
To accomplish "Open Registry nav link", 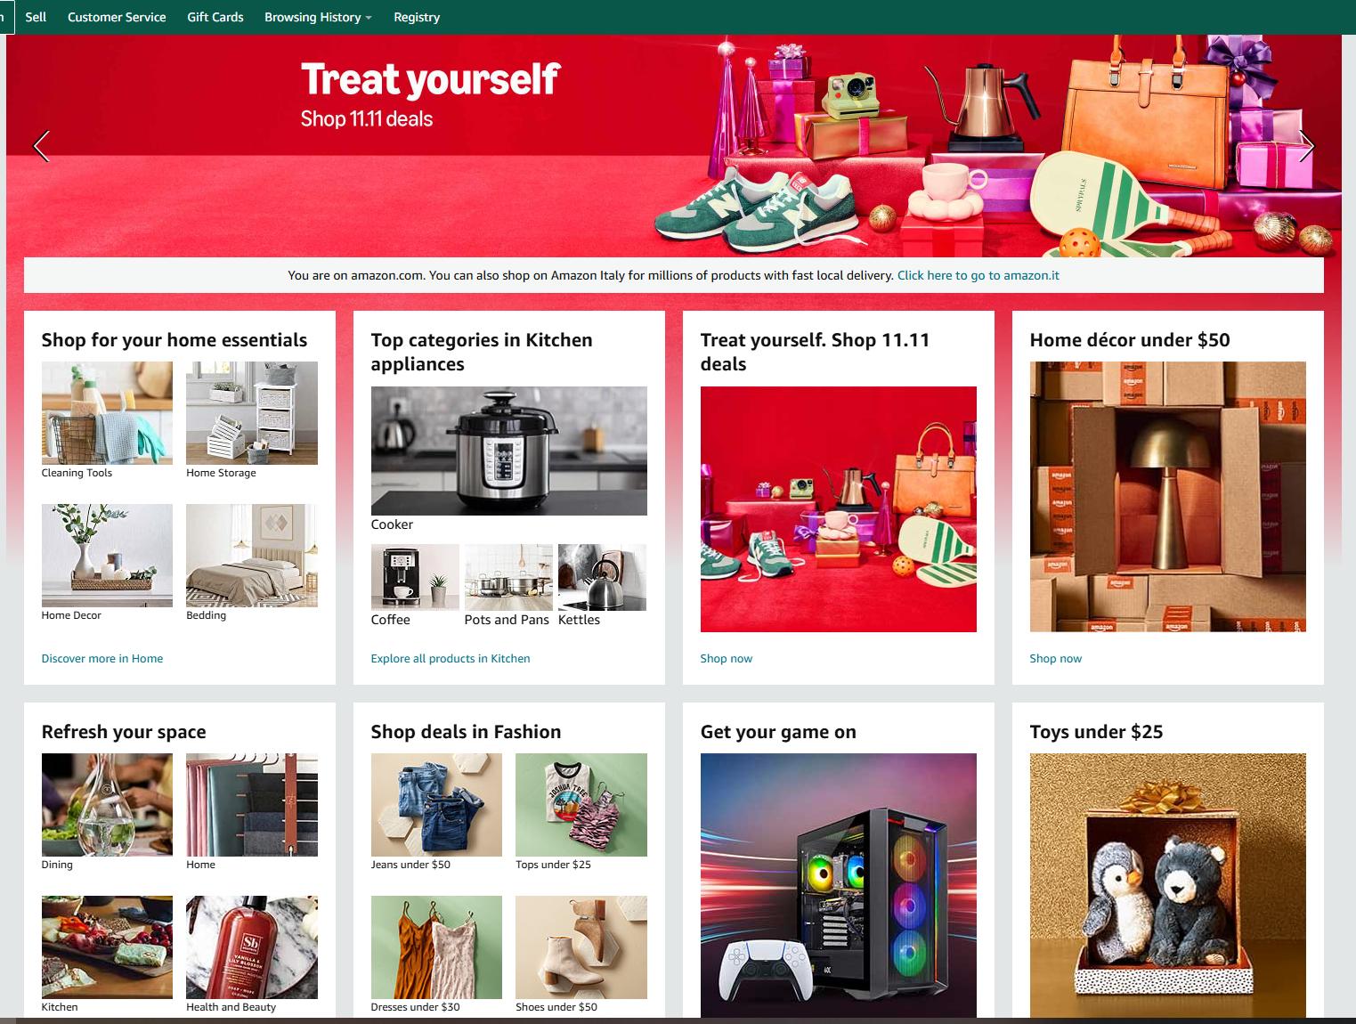I will [417, 17].
